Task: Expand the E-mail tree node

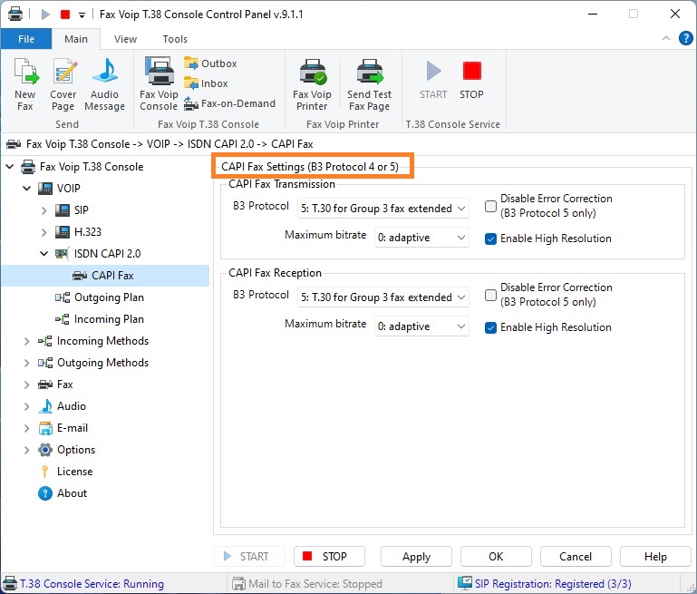Action: point(26,428)
